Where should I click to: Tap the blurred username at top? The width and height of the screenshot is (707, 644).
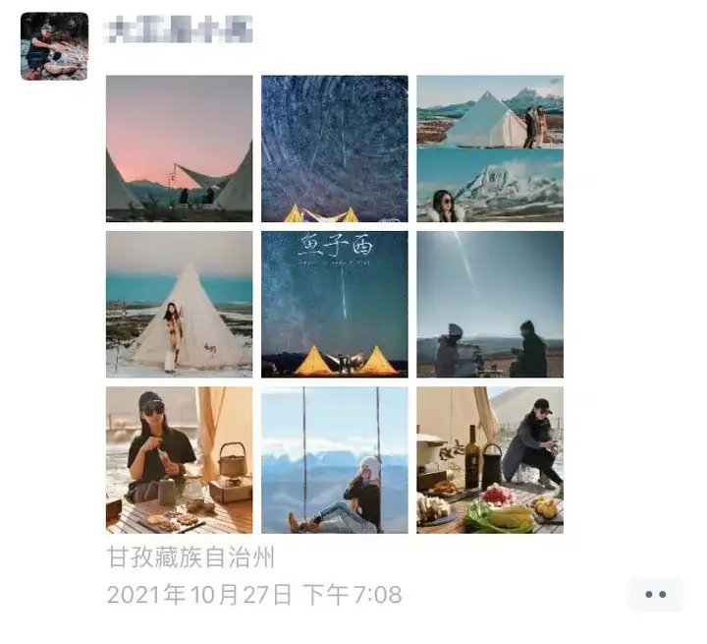click(179, 29)
